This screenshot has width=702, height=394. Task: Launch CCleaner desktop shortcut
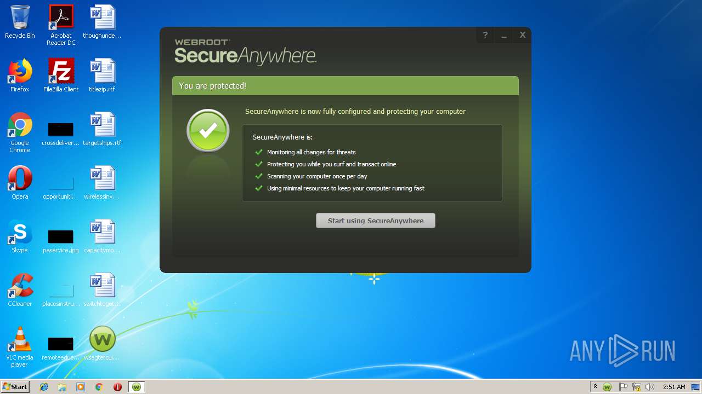click(x=20, y=290)
